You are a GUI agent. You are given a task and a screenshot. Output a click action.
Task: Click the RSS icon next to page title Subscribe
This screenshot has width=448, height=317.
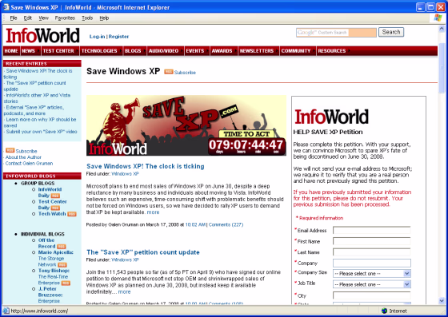point(168,72)
